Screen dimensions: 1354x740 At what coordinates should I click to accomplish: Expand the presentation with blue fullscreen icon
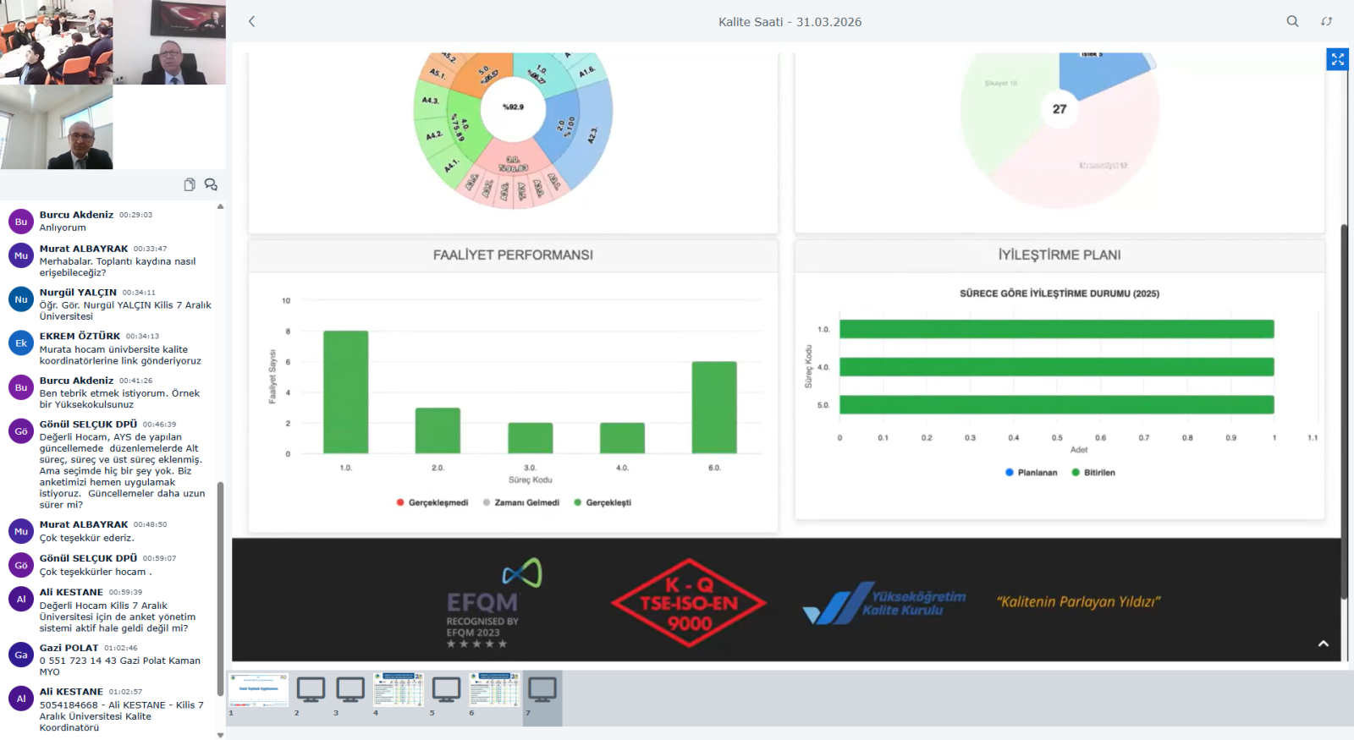(x=1337, y=59)
